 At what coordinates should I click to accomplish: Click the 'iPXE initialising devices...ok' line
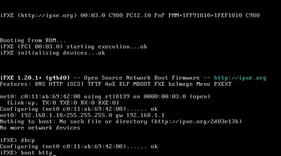52,53
